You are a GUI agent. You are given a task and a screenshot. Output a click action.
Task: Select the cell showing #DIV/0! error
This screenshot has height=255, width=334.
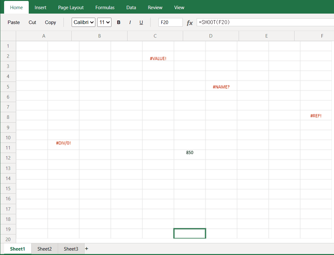[x=63, y=143]
